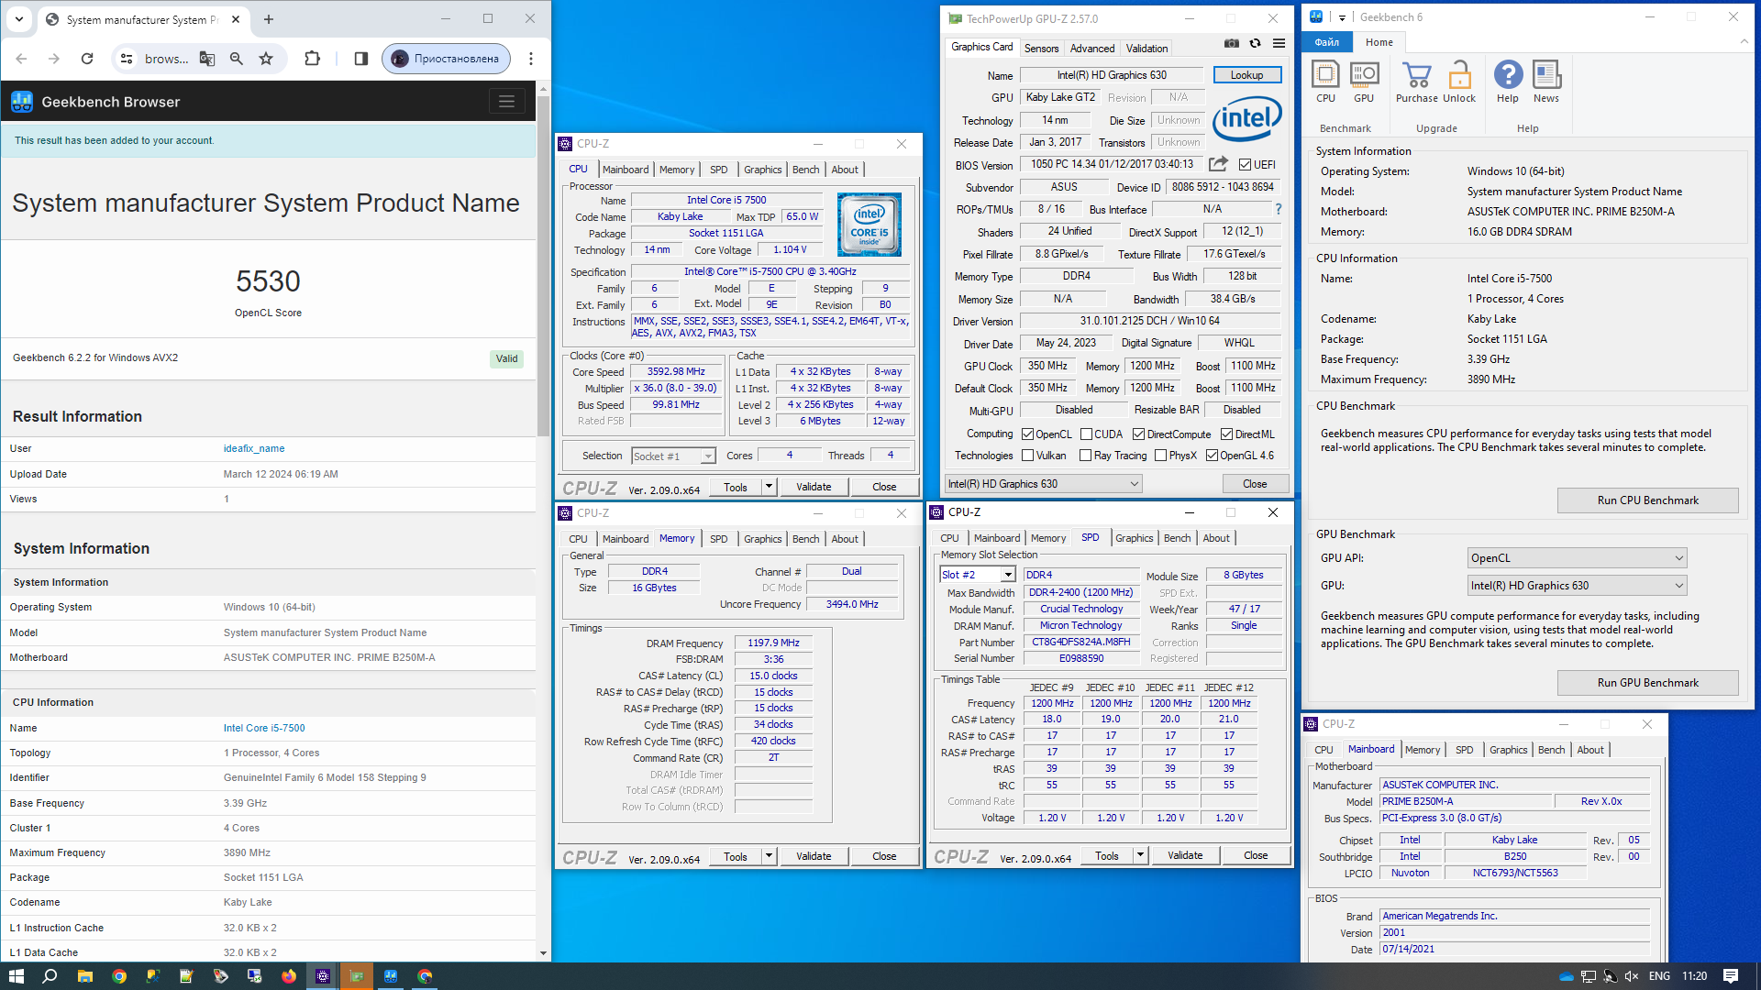The image size is (1761, 990).
Task: Expand Tools arrow in CPU-Z CPU window
Action: tap(769, 487)
